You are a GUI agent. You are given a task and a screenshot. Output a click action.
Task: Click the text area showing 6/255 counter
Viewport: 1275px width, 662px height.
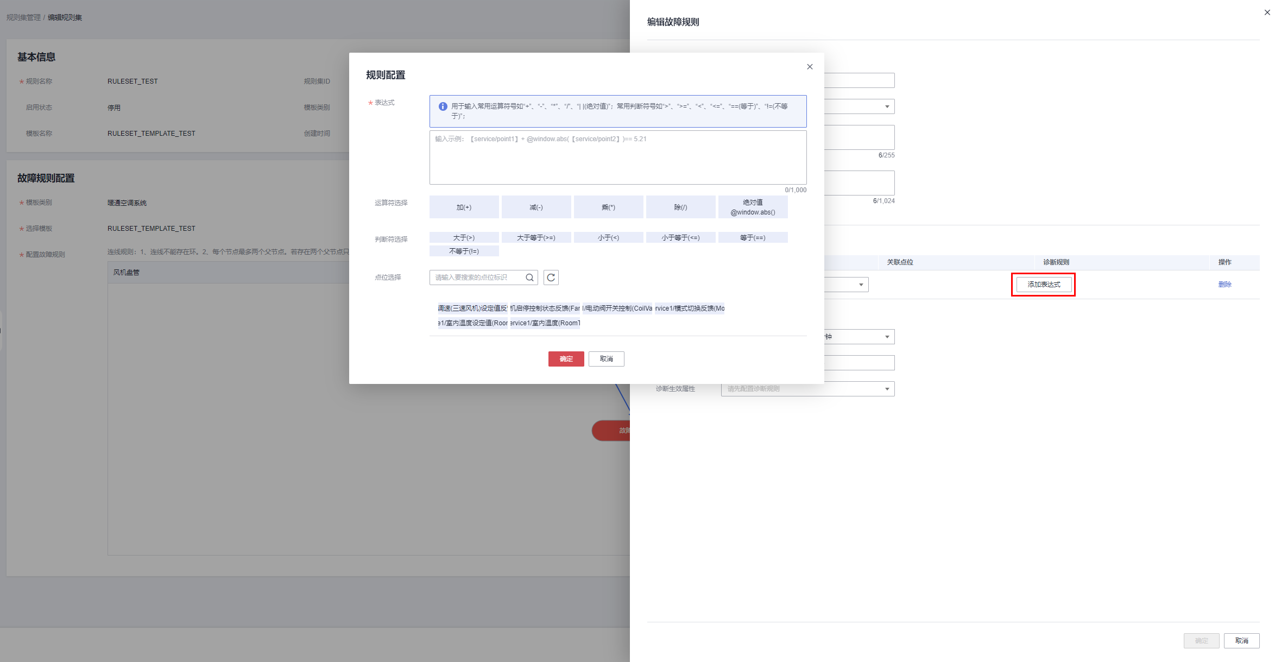[859, 137]
